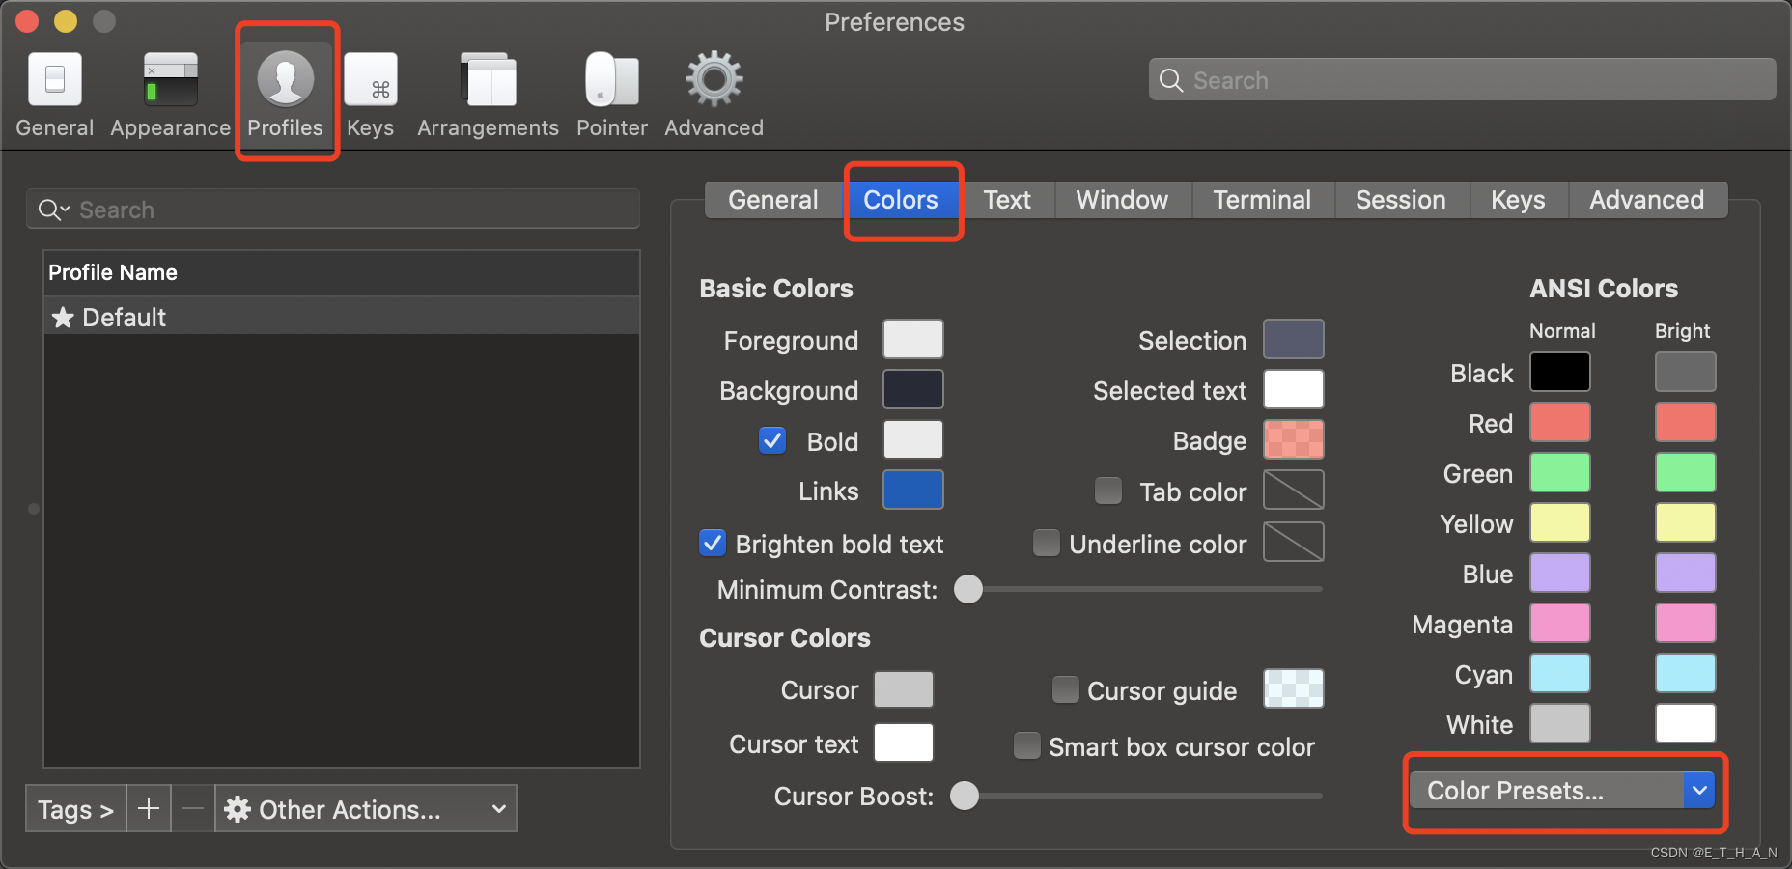Disable the Bold checkbox
The height and width of the screenshot is (869, 1792).
[772, 440]
